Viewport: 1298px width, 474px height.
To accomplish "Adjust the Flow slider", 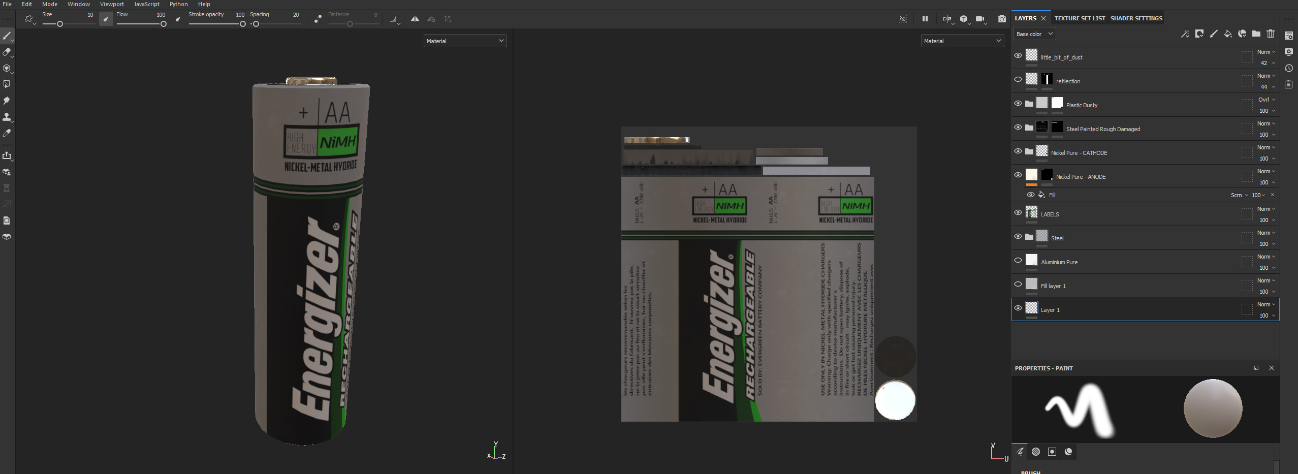I will pyautogui.click(x=142, y=24).
